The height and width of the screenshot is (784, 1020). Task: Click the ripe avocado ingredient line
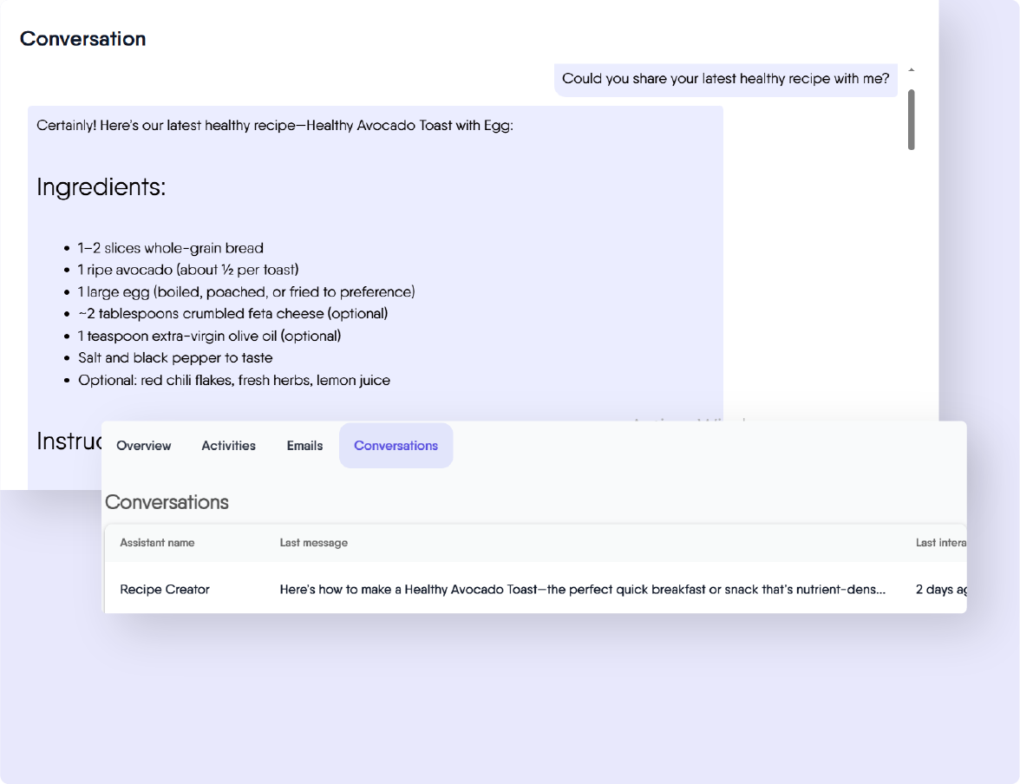(x=188, y=270)
